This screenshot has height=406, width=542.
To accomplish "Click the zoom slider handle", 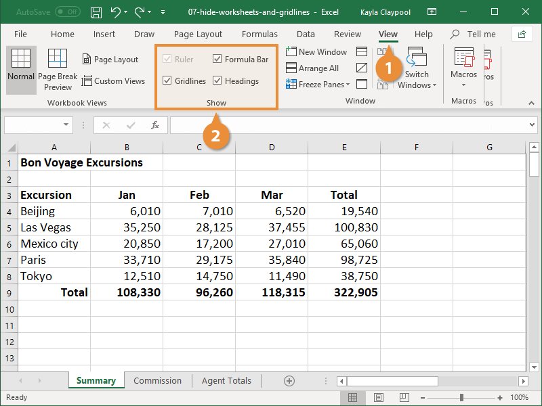I will point(461,398).
